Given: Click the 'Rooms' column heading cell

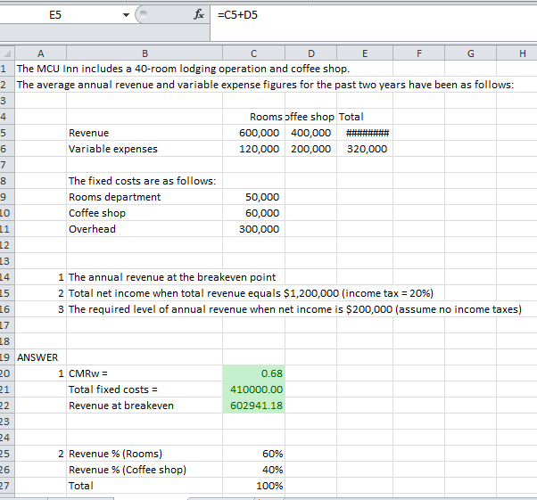Looking at the screenshot, I should click(x=253, y=117).
